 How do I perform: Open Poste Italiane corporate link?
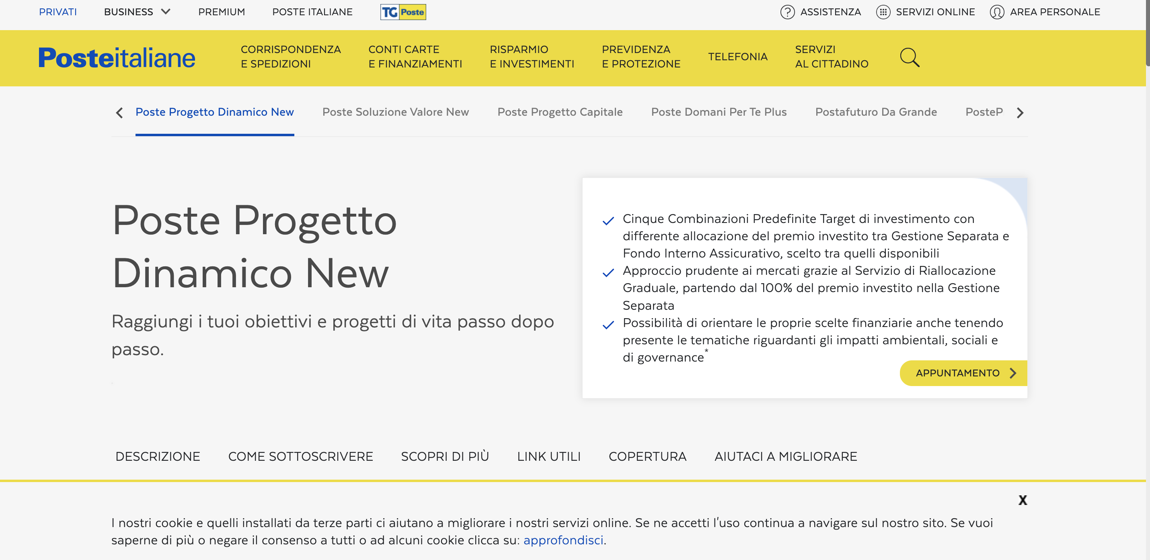tap(312, 12)
